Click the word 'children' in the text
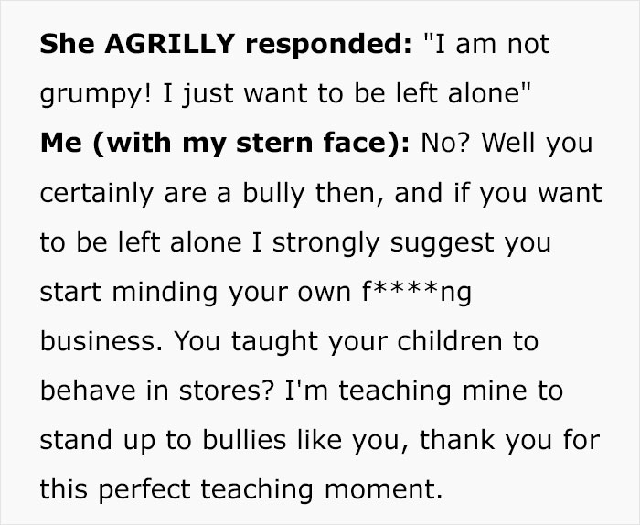 (x=450, y=341)
